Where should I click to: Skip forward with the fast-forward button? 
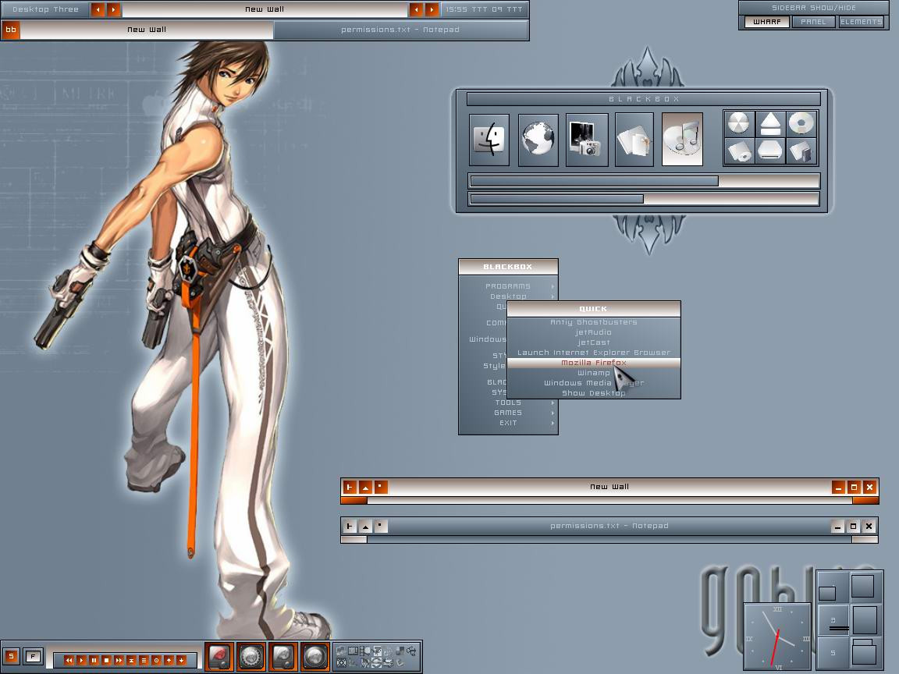click(119, 660)
